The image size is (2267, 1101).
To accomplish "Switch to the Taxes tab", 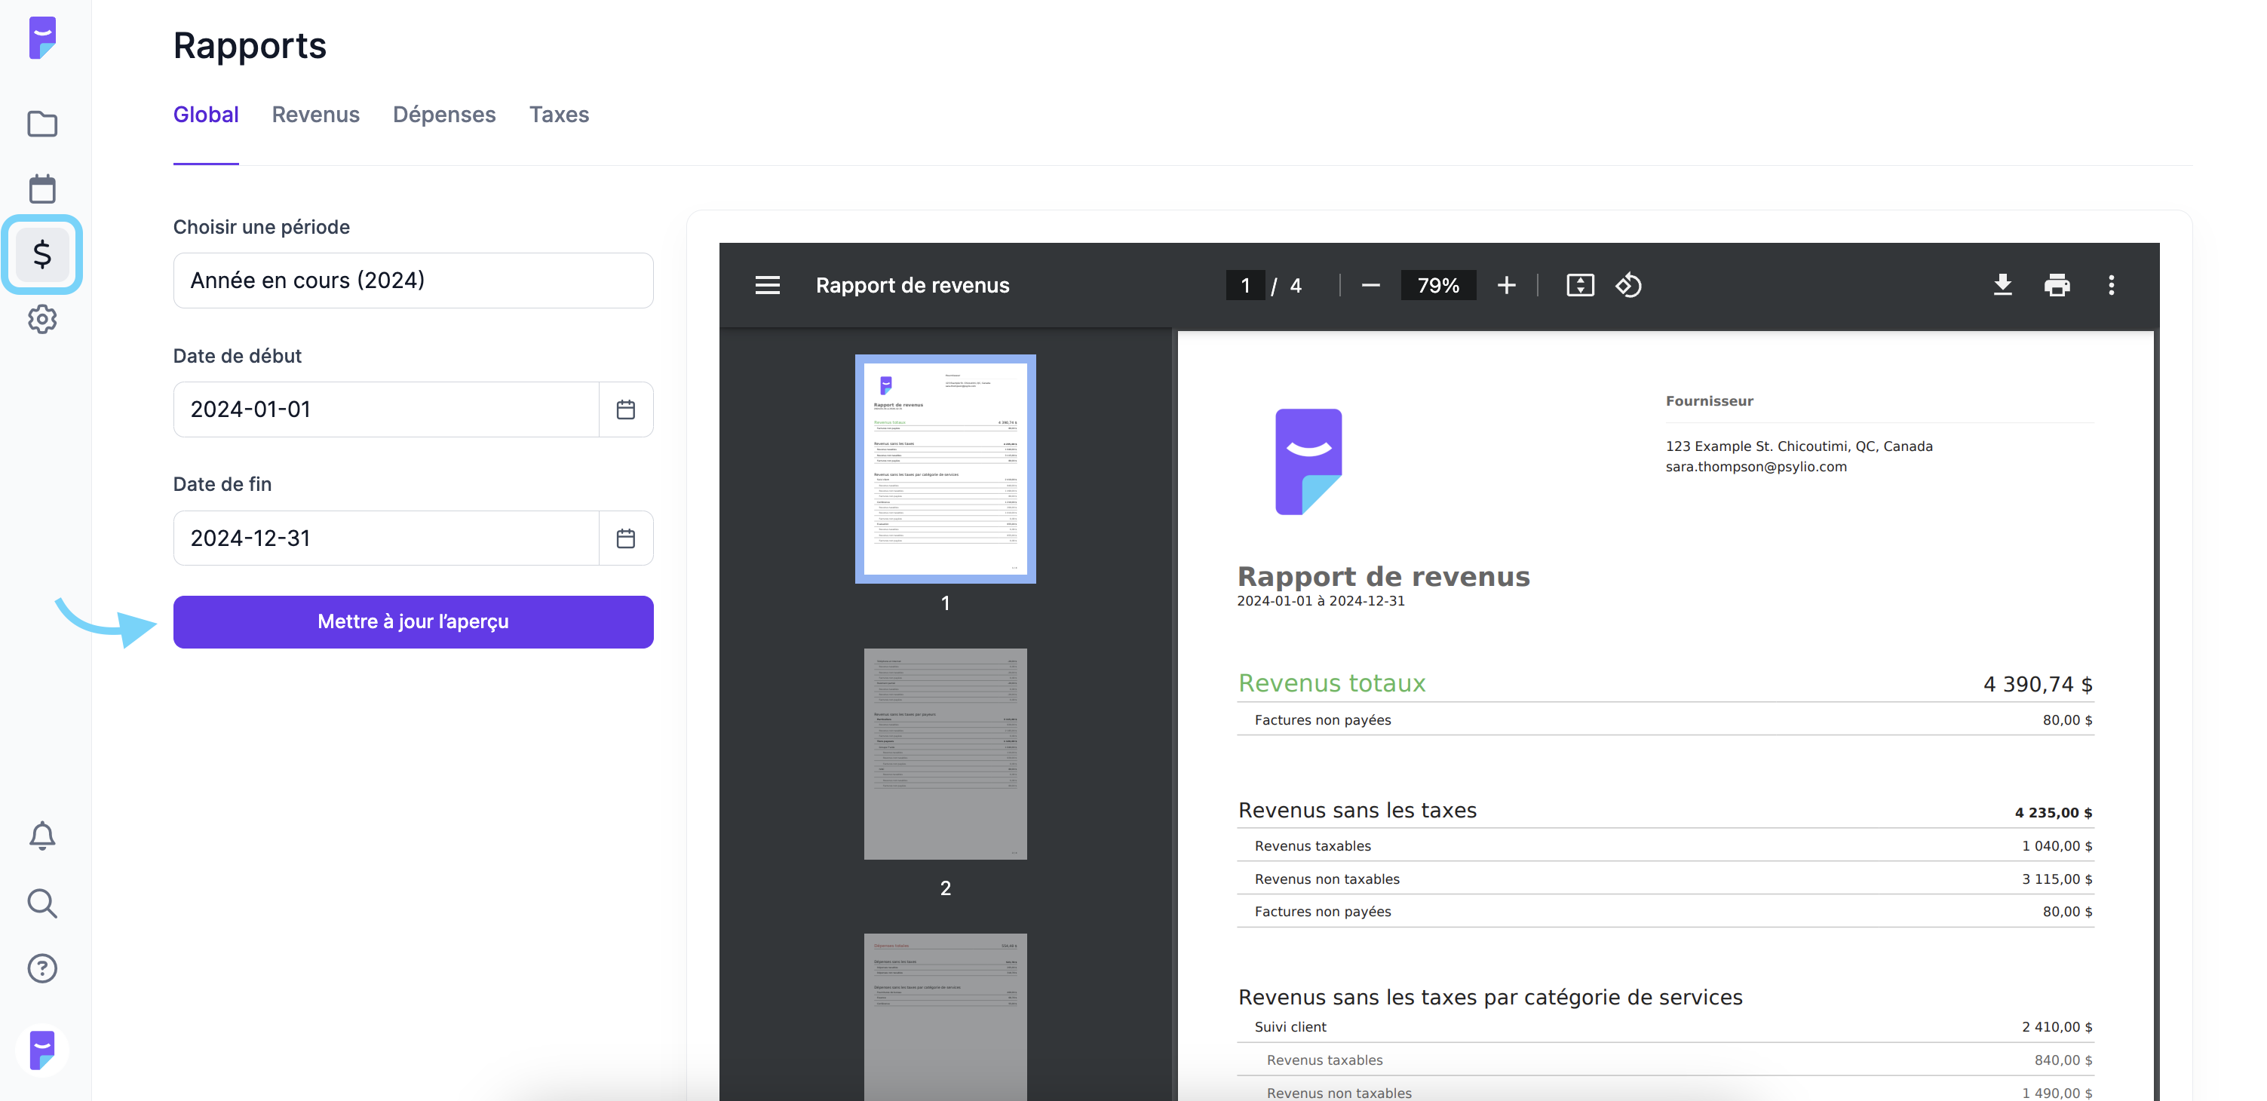I will 559,115.
